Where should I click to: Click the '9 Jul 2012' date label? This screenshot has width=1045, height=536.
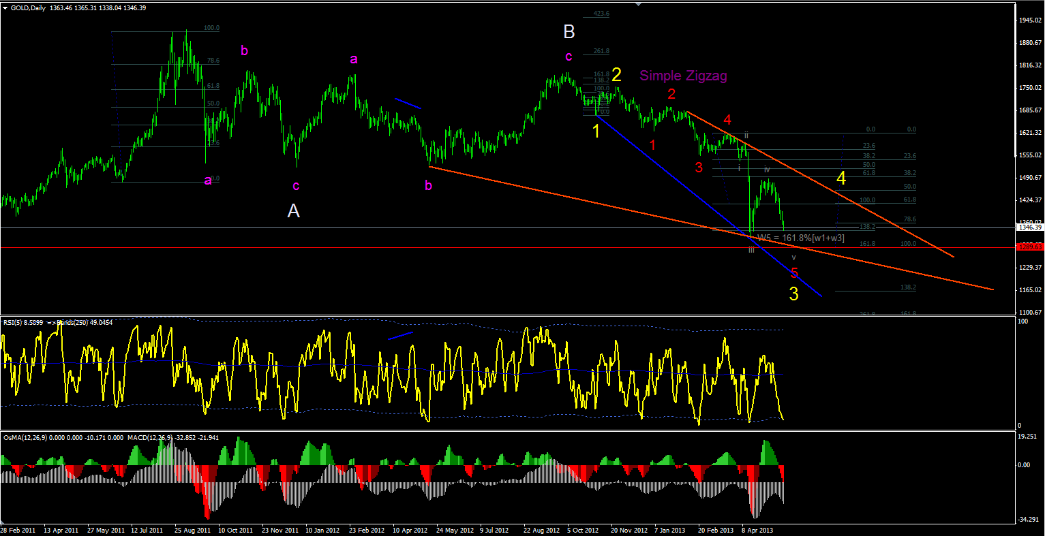tap(494, 530)
